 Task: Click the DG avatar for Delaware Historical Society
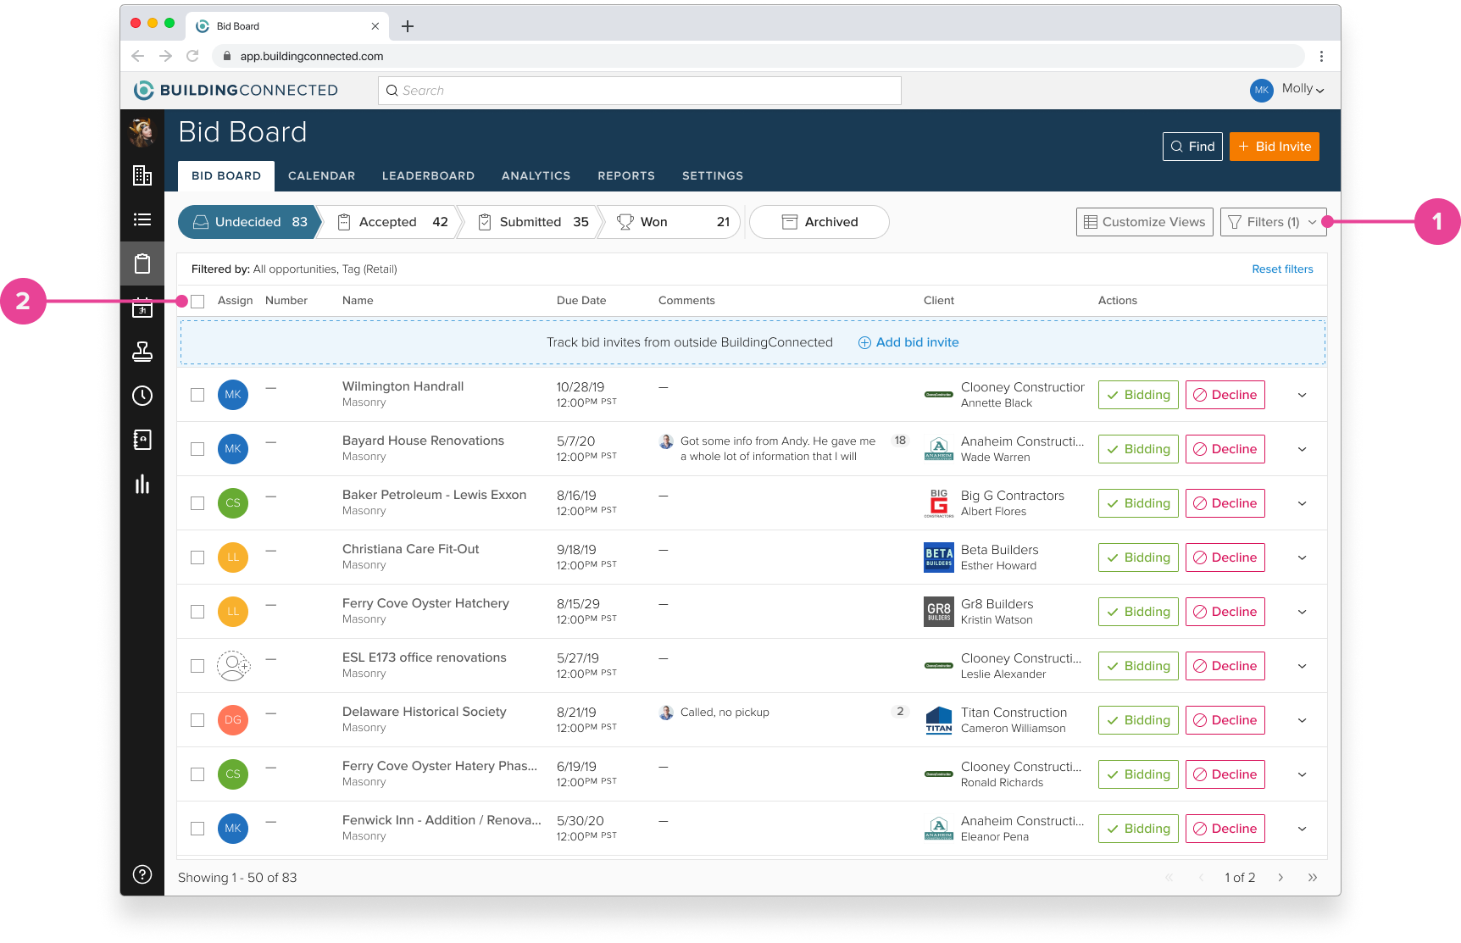click(x=233, y=720)
